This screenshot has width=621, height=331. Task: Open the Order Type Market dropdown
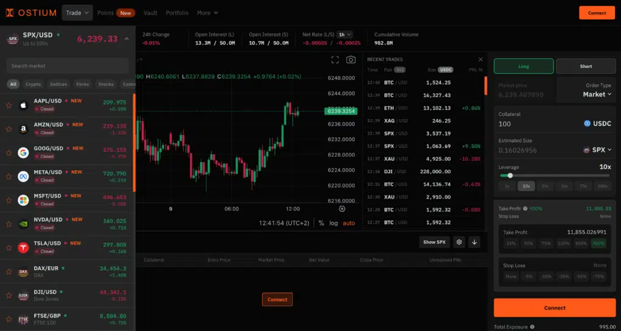tap(597, 94)
